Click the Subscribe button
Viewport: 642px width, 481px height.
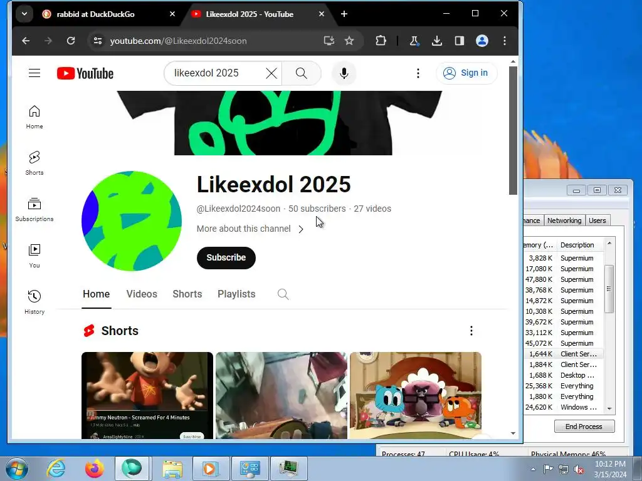tap(226, 257)
